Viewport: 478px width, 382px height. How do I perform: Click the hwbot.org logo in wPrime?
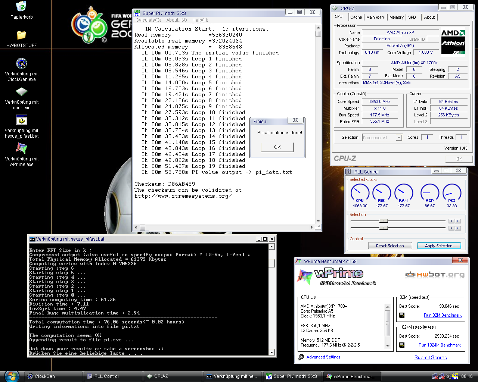435,275
